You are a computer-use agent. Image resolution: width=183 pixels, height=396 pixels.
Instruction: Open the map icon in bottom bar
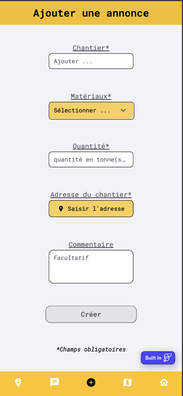(127, 382)
